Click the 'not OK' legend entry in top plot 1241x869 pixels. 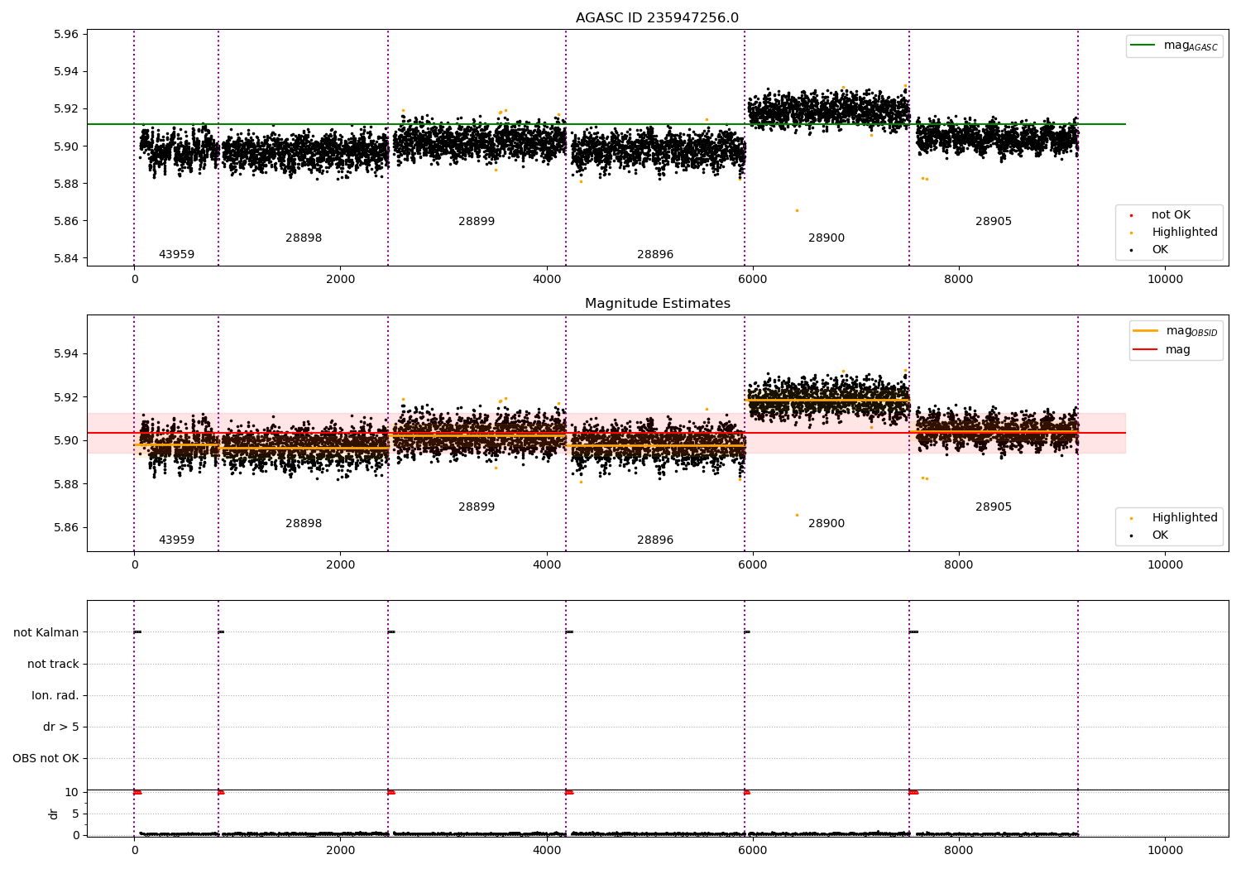click(1171, 215)
